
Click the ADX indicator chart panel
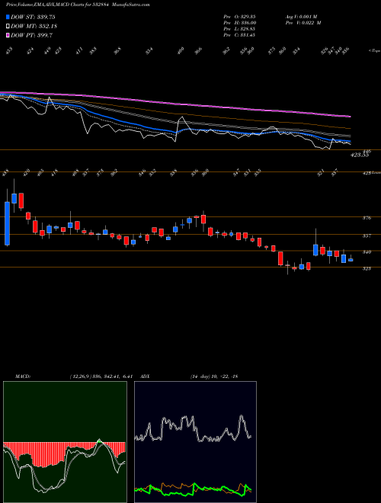195,442
